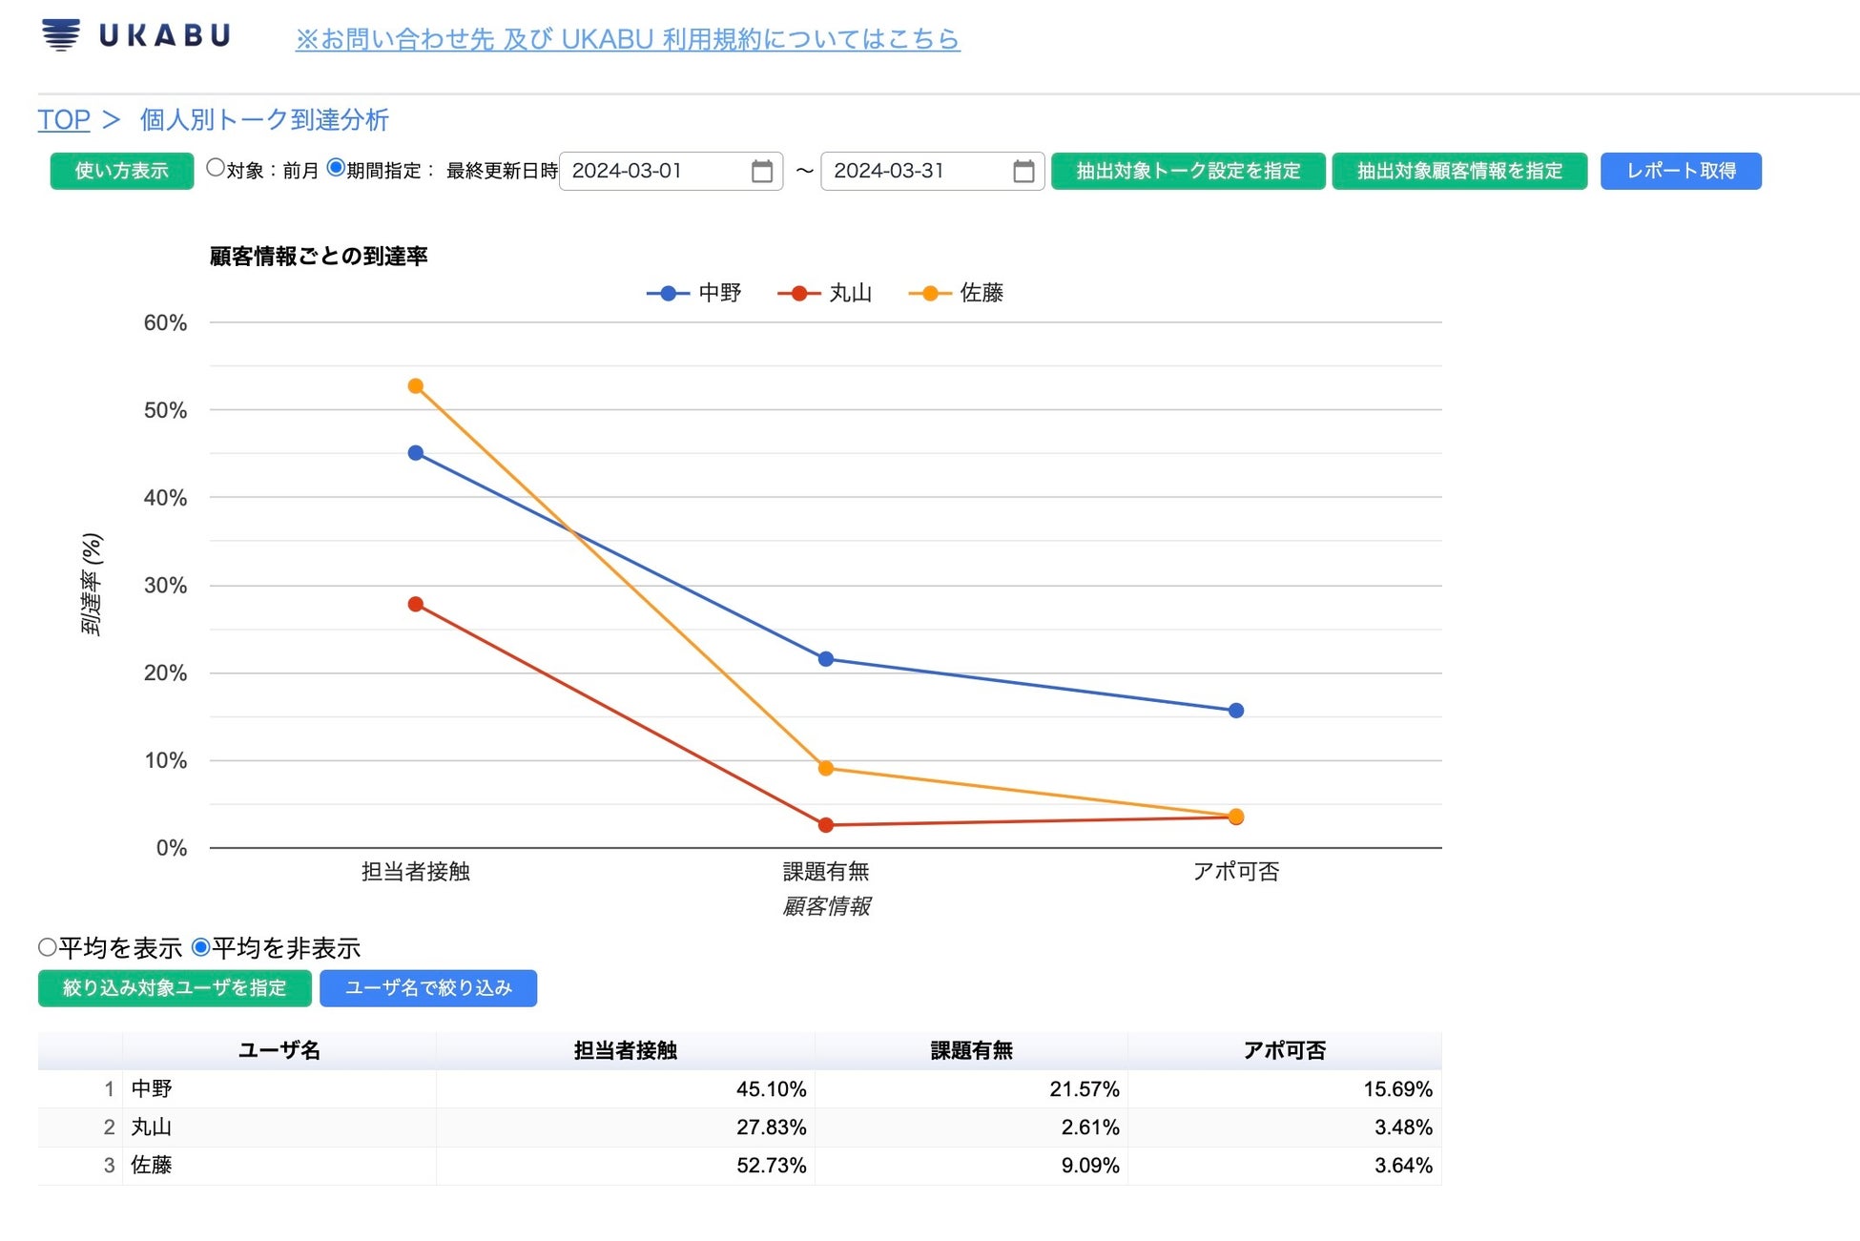Open the end date calendar picker icon
The height and width of the screenshot is (1241, 1860).
1023,172
